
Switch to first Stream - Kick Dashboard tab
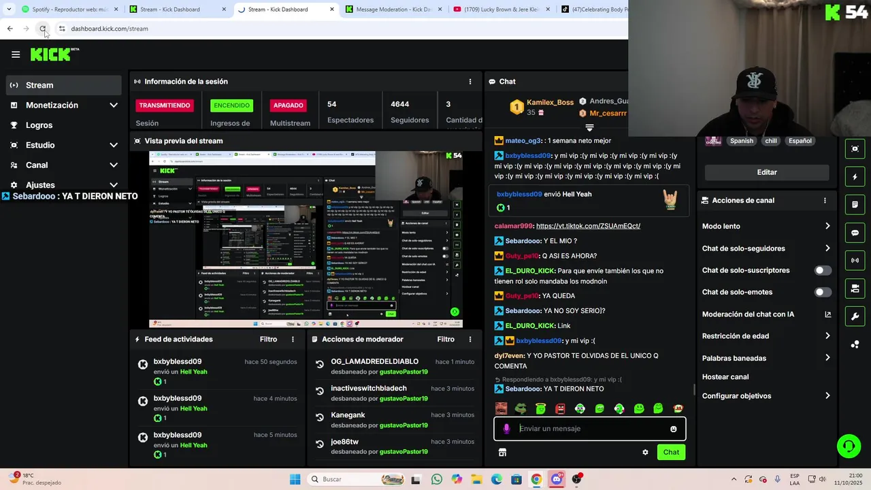point(177,10)
